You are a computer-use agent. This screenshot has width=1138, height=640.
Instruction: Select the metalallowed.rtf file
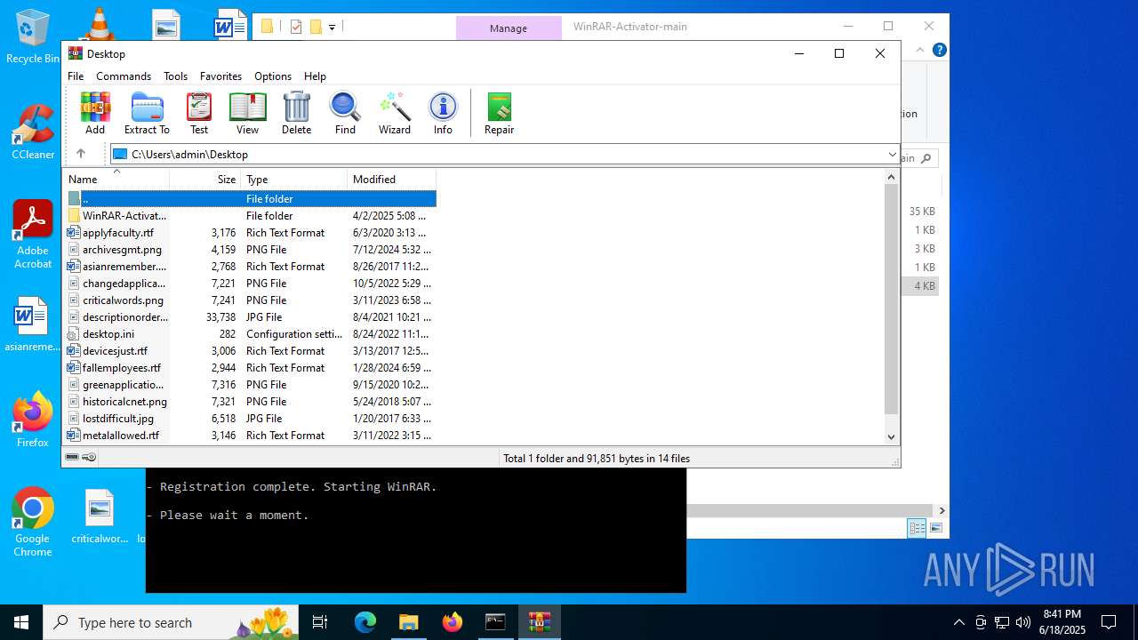tap(250, 436)
